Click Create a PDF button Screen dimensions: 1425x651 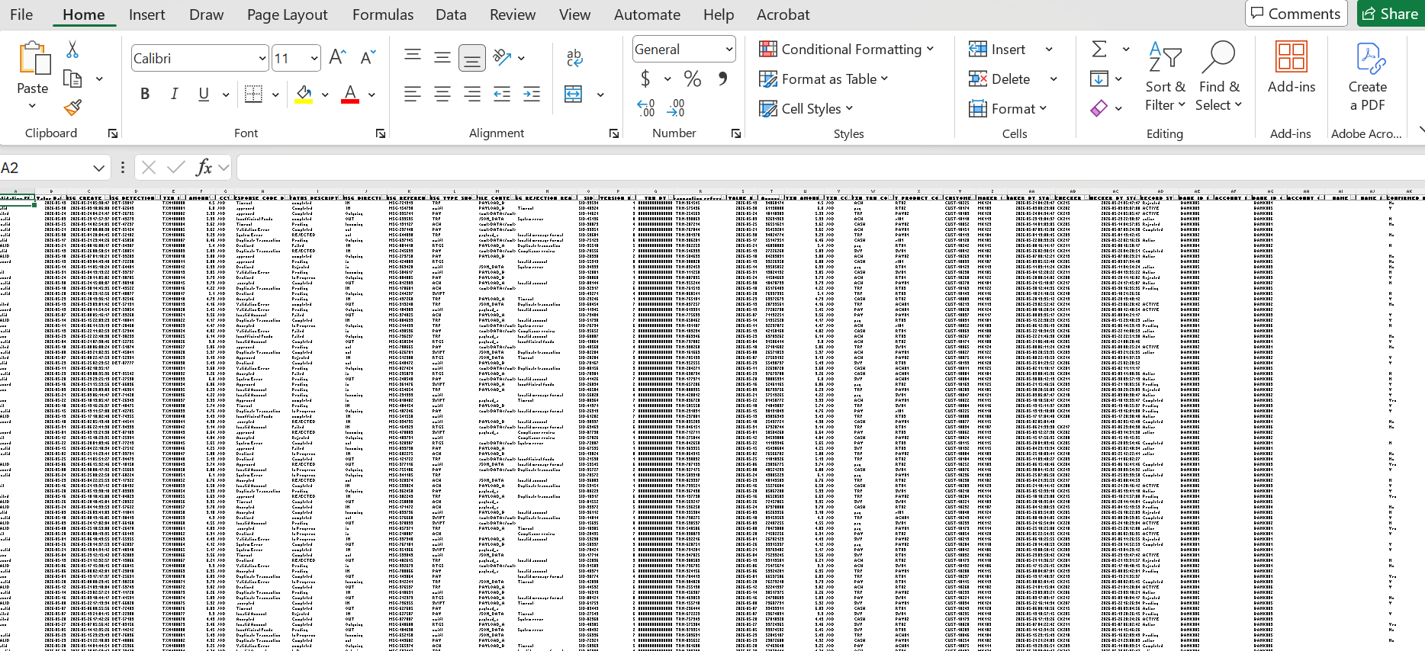coord(1368,77)
